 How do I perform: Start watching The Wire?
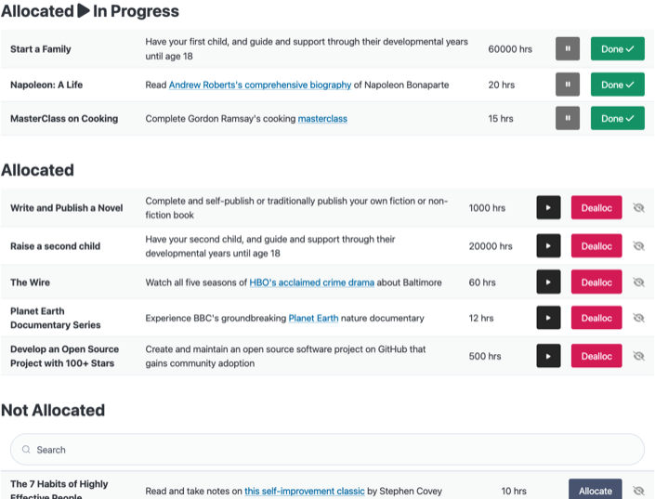click(548, 282)
